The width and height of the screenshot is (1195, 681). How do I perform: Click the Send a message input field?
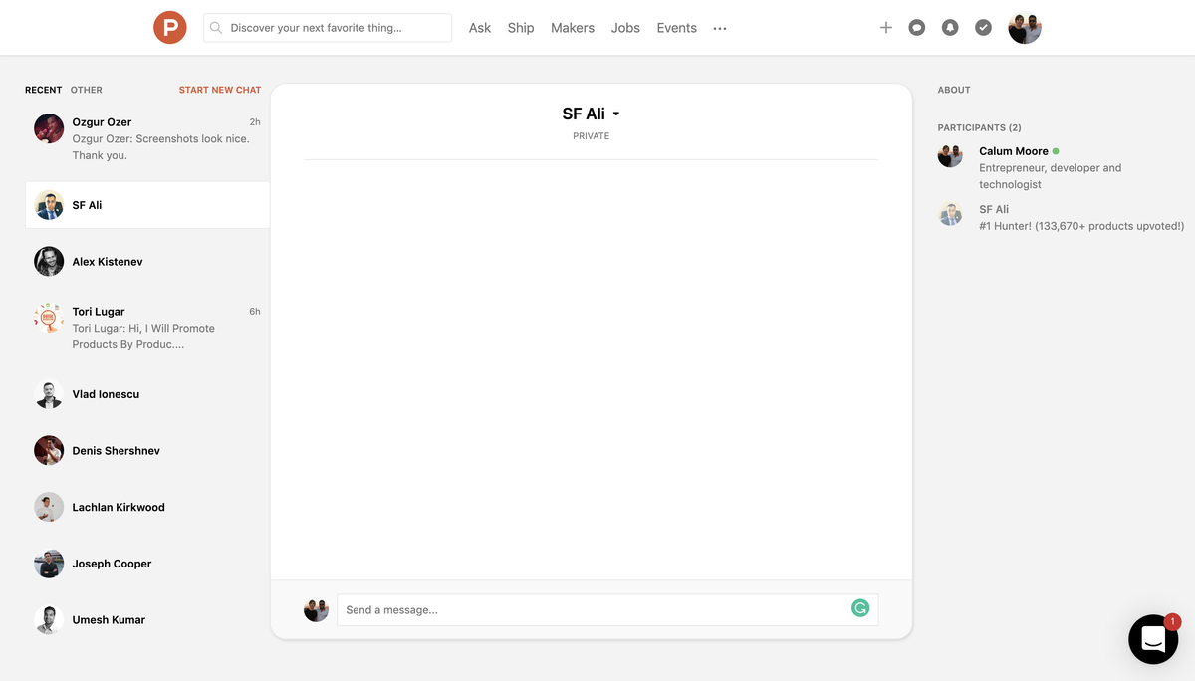click(x=607, y=609)
